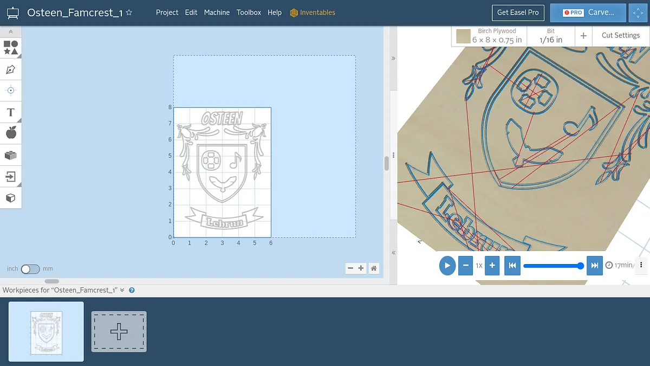The image size is (650, 366).
Task: Click the Easel home logo icon
Action: point(12,12)
